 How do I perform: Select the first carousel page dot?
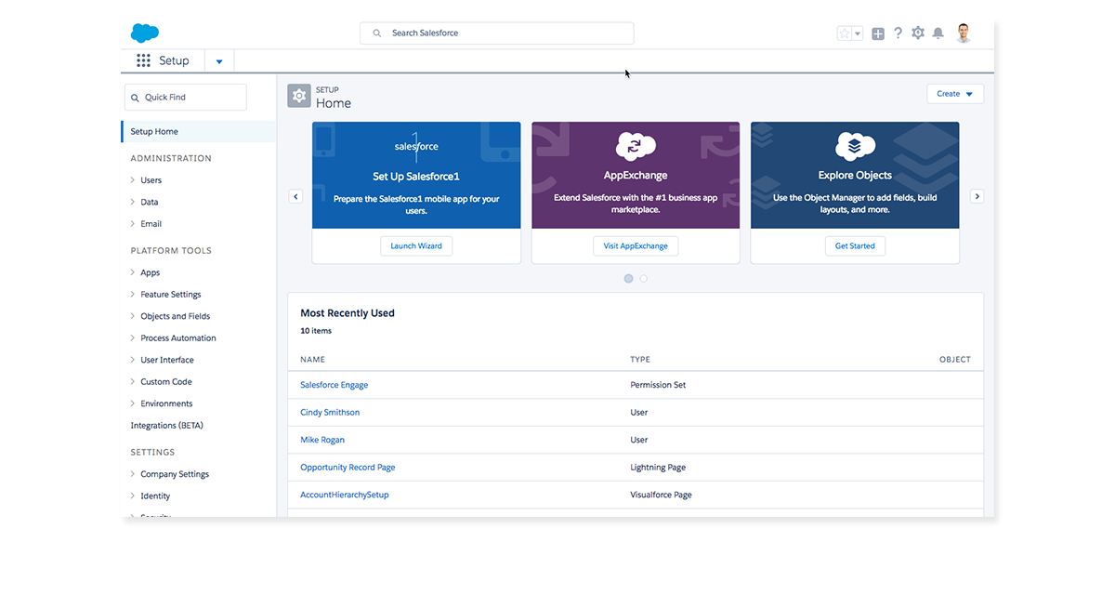pos(629,278)
